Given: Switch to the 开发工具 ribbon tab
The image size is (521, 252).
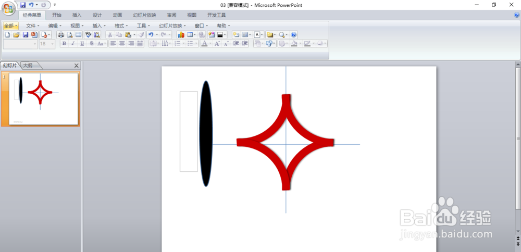Looking at the screenshot, I should click(216, 15).
